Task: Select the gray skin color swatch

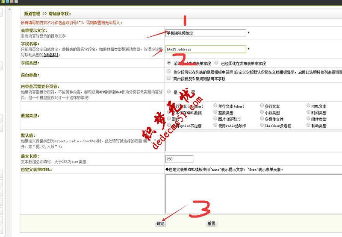Action: click(16, 2)
